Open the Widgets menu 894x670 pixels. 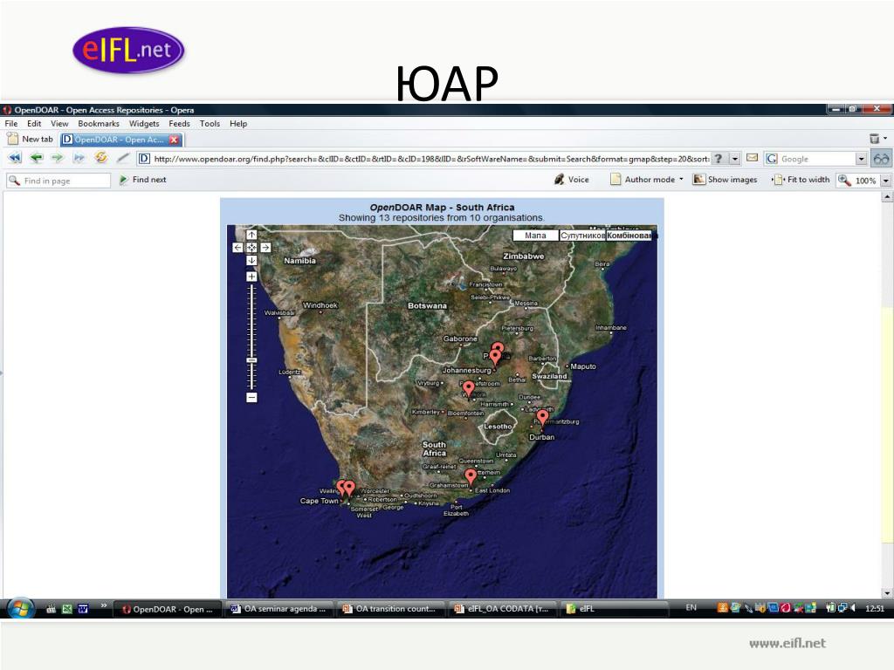tap(144, 124)
